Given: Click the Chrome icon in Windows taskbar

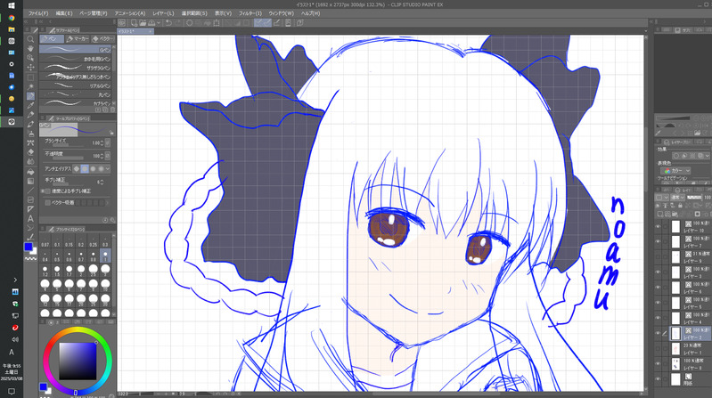Looking at the screenshot, I should click(x=12, y=18).
